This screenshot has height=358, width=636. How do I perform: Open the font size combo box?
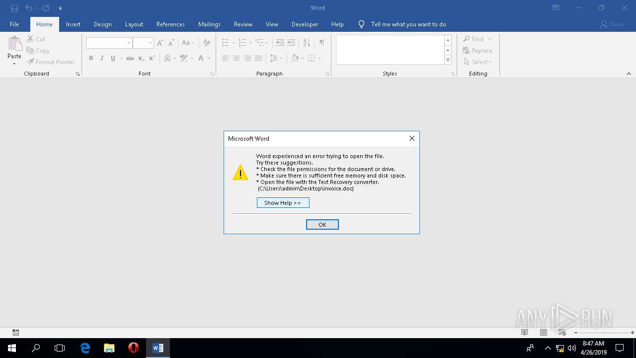coord(143,43)
